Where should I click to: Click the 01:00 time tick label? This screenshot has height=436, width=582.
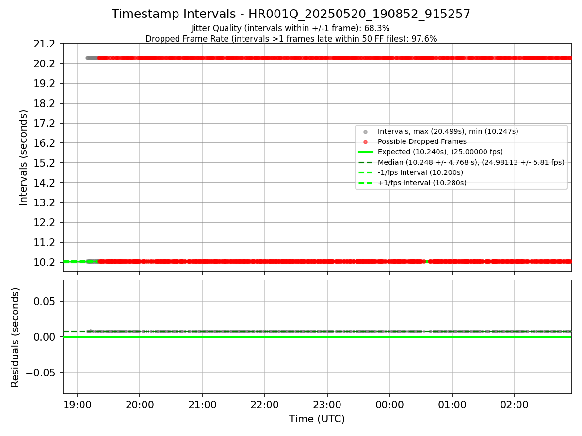452,404
